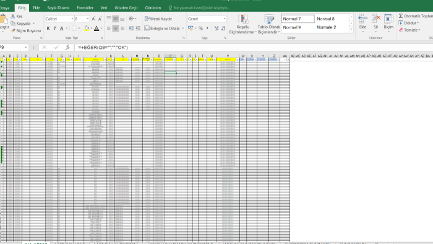Open Koşullu Biçimlendirme conditional formatting
The width and height of the screenshot is (433, 244).
(x=242, y=24)
